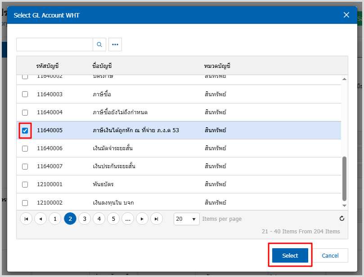Expand more pages with ellipsis button
This screenshot has width=364, height=277.
pos(128,219)
